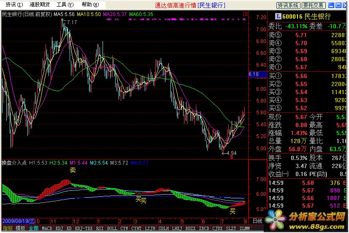Click the 7.17 high price marker

[72, 22]
